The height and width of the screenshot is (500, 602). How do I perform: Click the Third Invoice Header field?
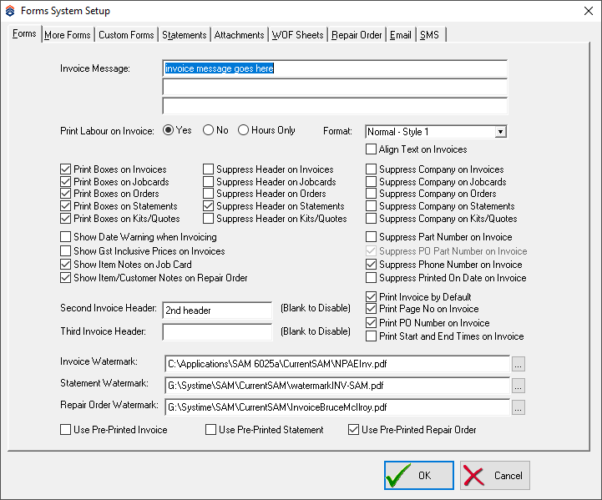click(217, 332)
